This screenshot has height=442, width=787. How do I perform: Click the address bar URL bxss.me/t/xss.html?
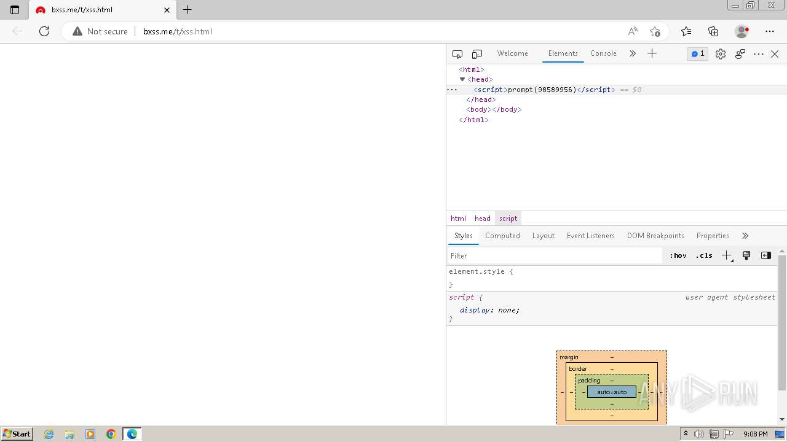pyautogui.click(x=178, y=31)
